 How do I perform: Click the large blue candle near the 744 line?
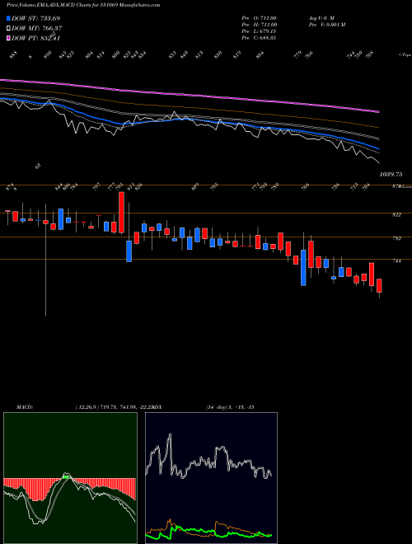[303, 268]
